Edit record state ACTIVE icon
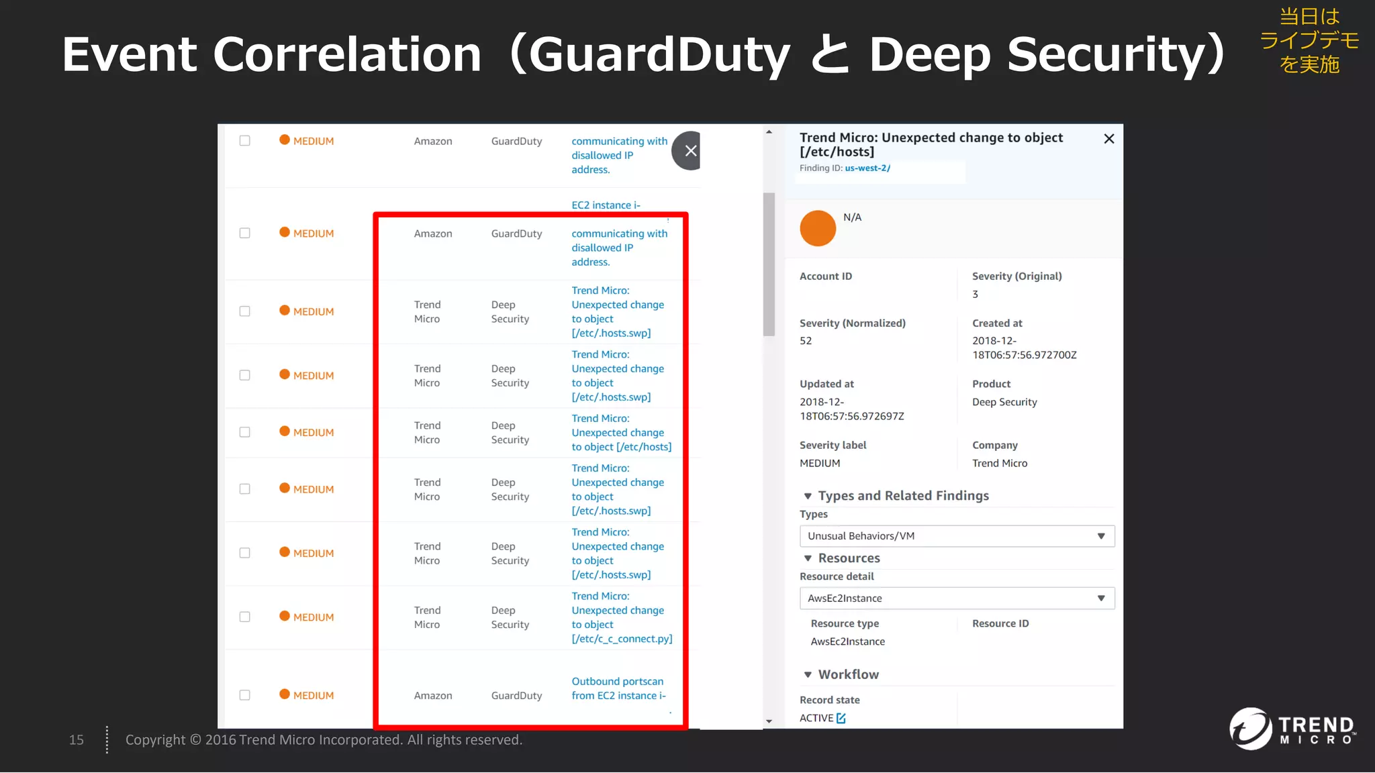1375x773 pixels. click(x=841, y=718)
